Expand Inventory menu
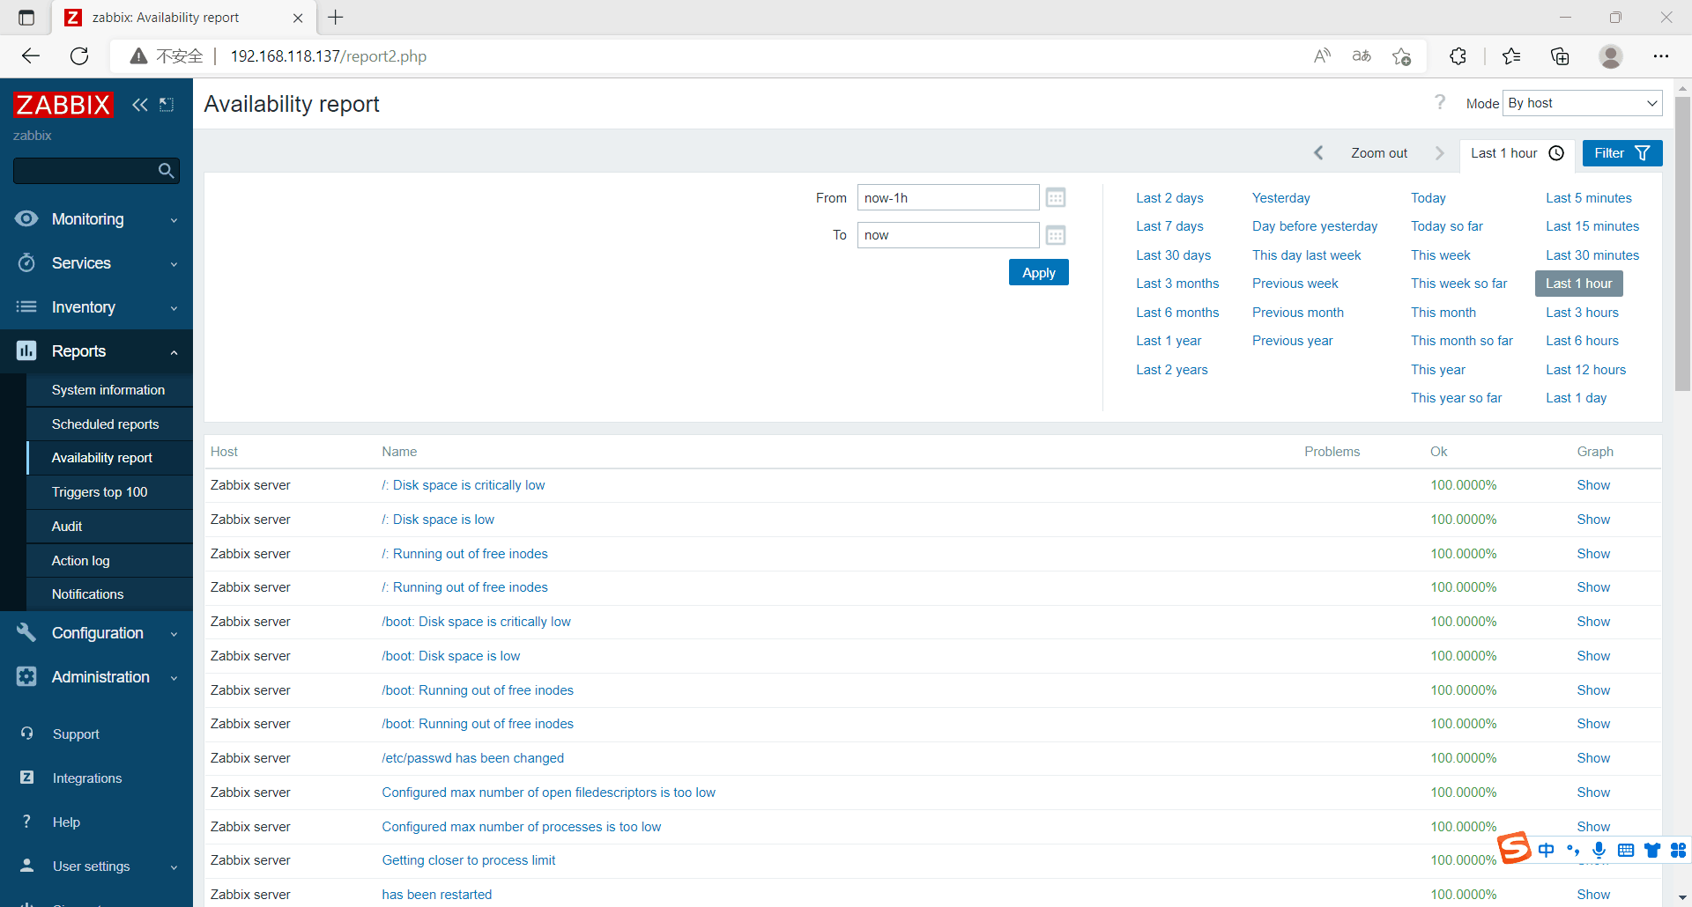Viewport: 1692px width, 907px height. 96,307
